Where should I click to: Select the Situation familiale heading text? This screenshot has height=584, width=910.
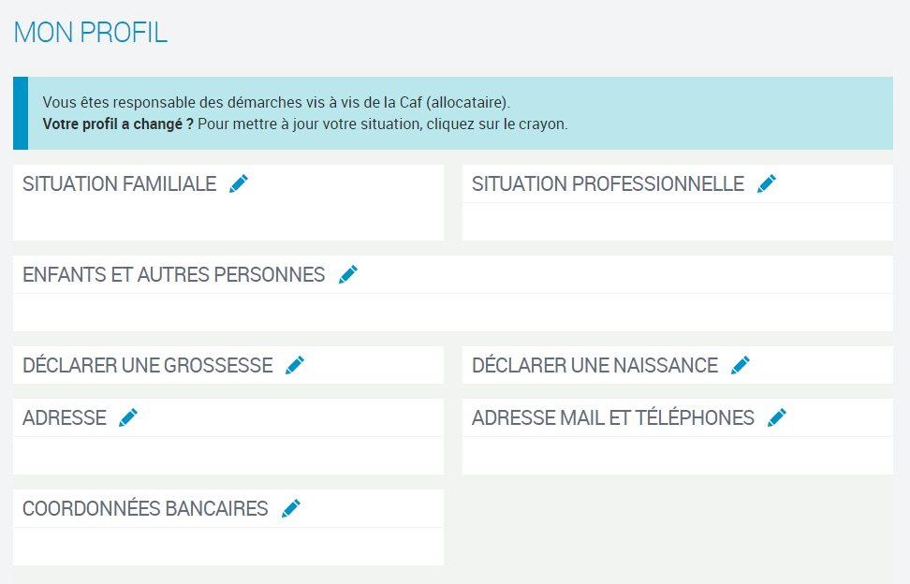(119, 184)
